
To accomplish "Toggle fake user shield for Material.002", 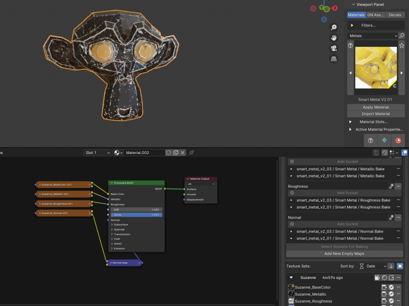I will (168, 153).
